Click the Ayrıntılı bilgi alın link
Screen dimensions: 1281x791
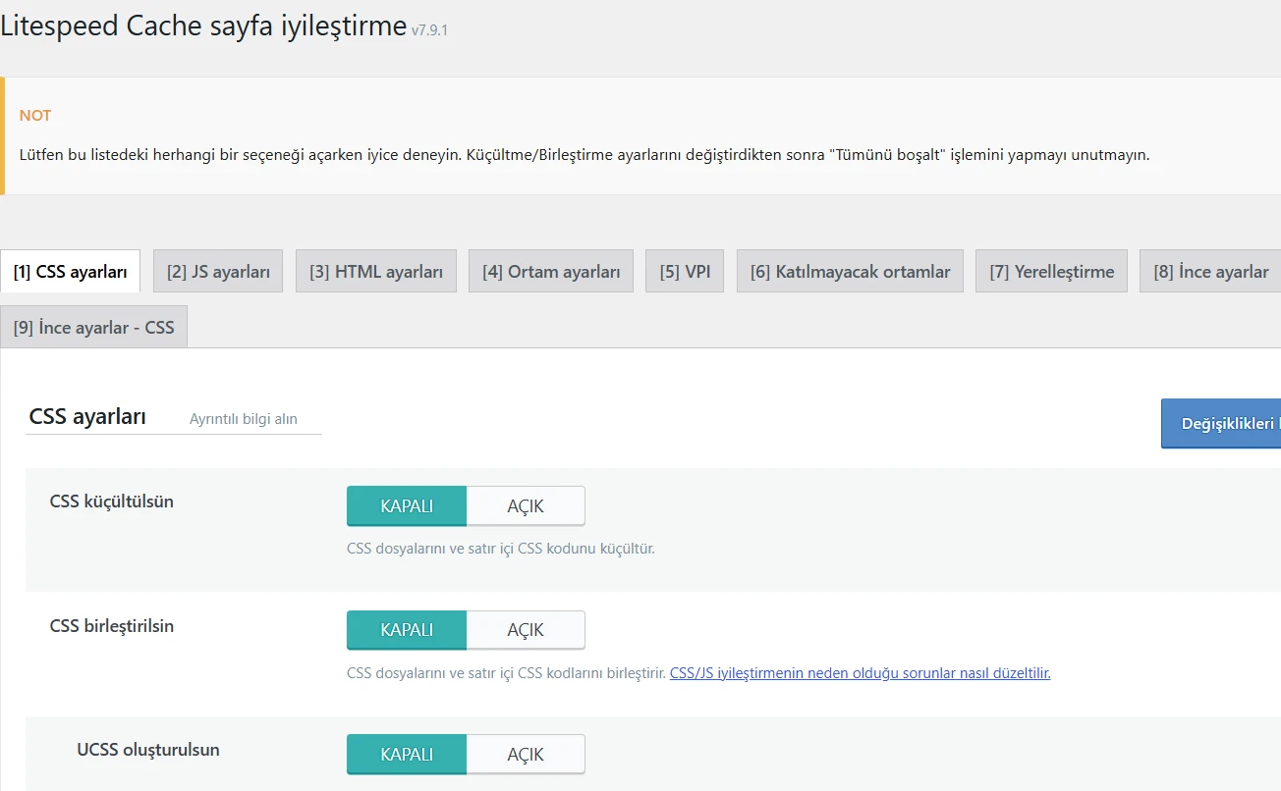click(x=244, y=419)
